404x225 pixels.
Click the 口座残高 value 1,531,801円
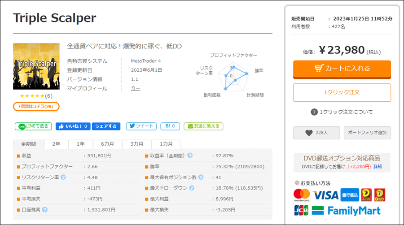101,210
